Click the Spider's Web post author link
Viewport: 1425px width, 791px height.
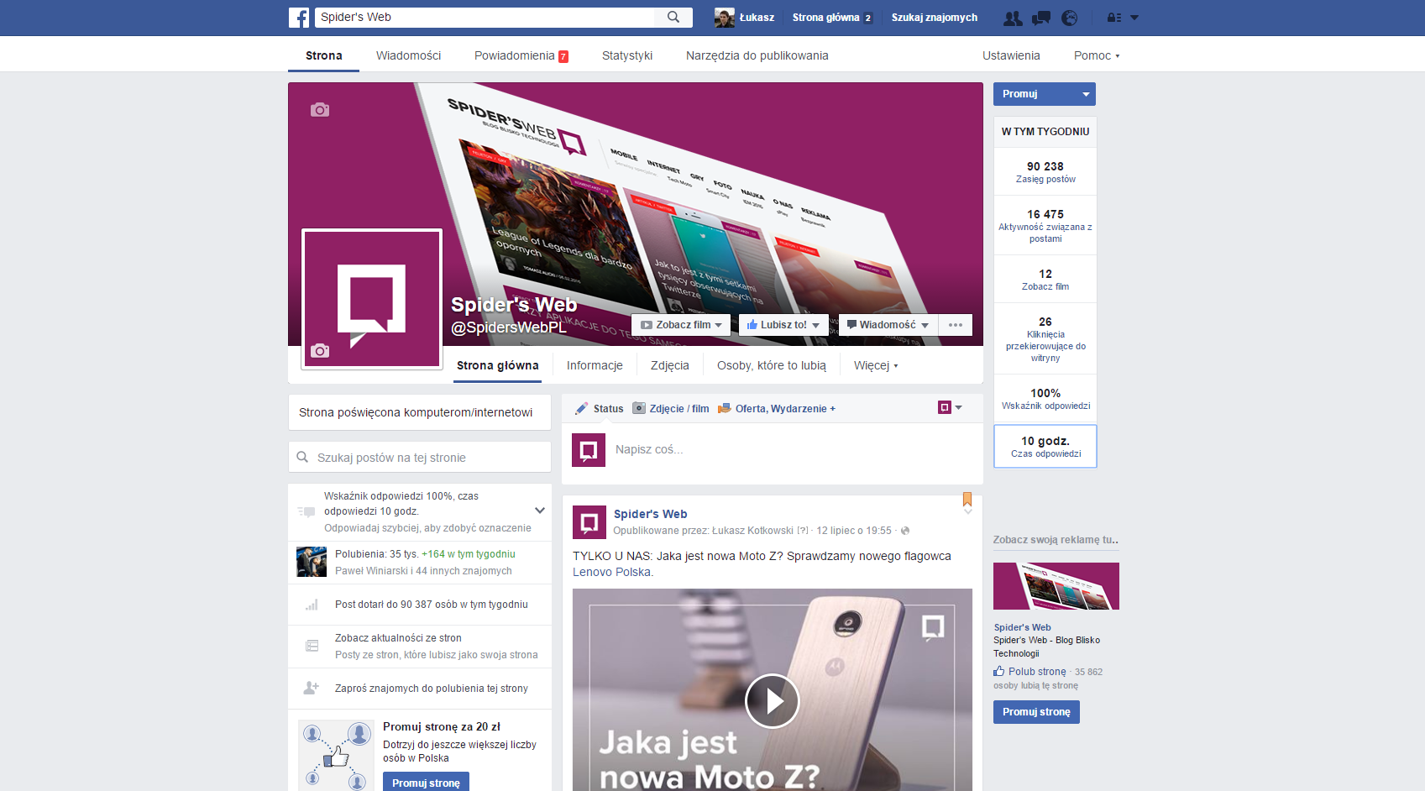click(651, 514)
